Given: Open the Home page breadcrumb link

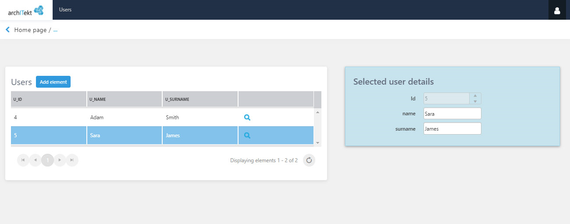Looking at the screenshot, I should (x=30, y=30).
